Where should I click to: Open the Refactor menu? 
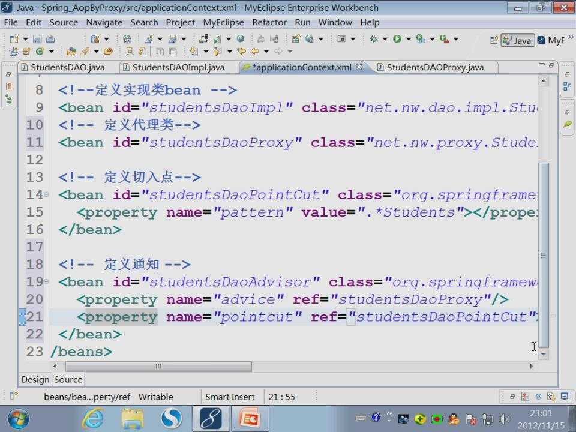[x=269, y=22]
